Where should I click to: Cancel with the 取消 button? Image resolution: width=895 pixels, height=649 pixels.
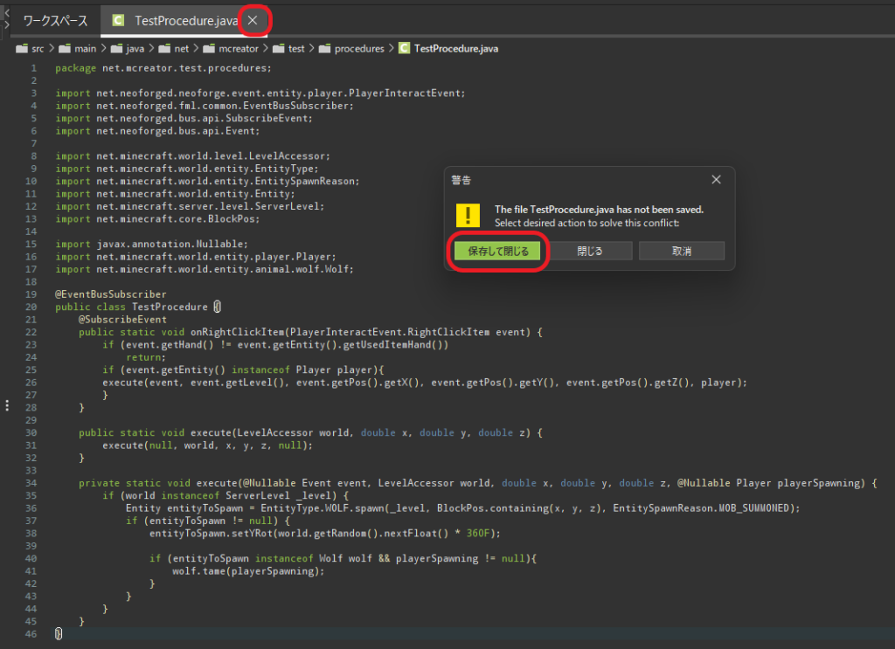681,251
